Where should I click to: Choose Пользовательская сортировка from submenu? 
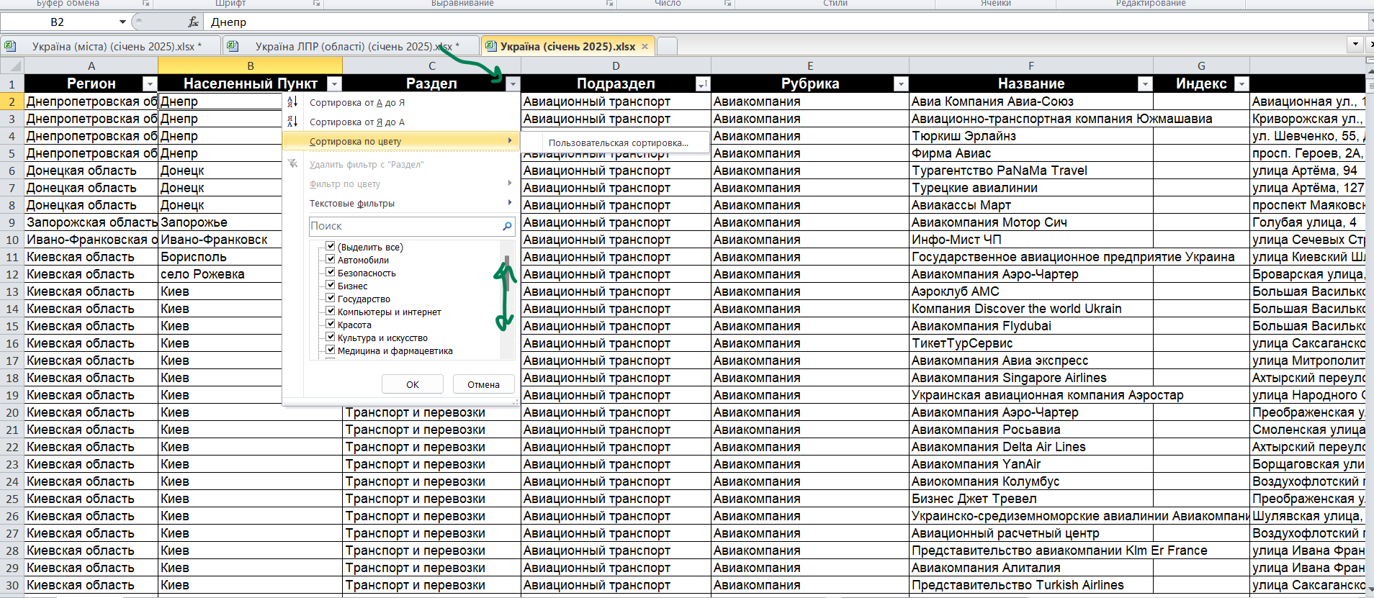click(x=618, y=142)
